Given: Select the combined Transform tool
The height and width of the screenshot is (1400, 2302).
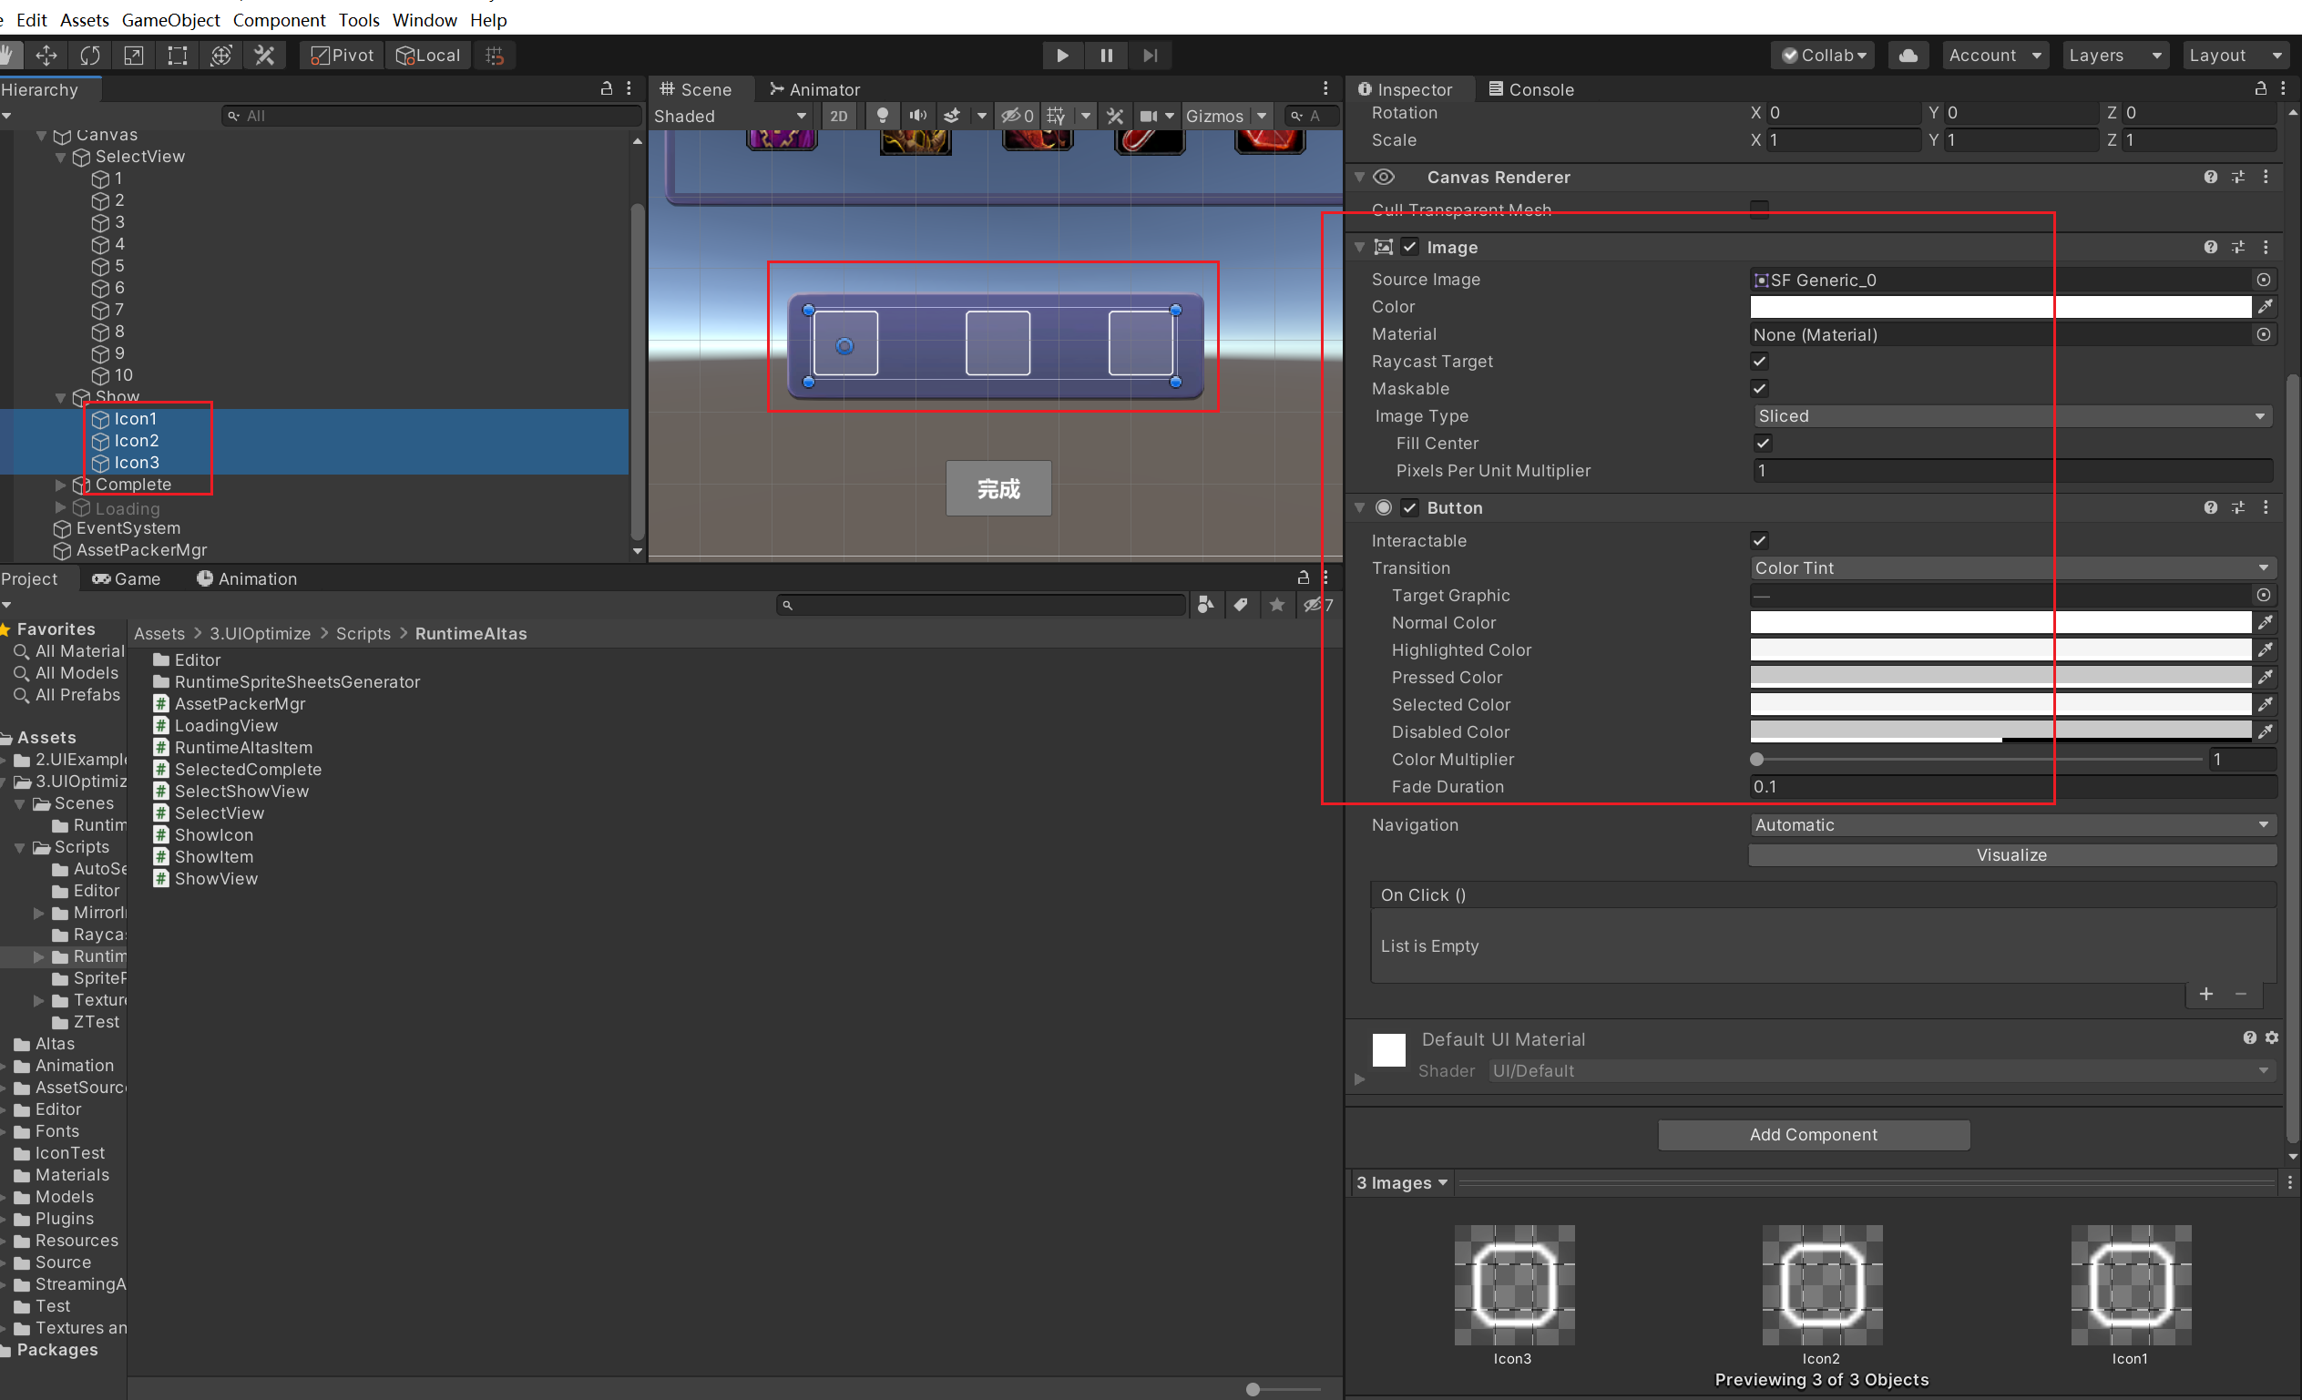Looking at the screenshot, I should [x=221, y=55].
